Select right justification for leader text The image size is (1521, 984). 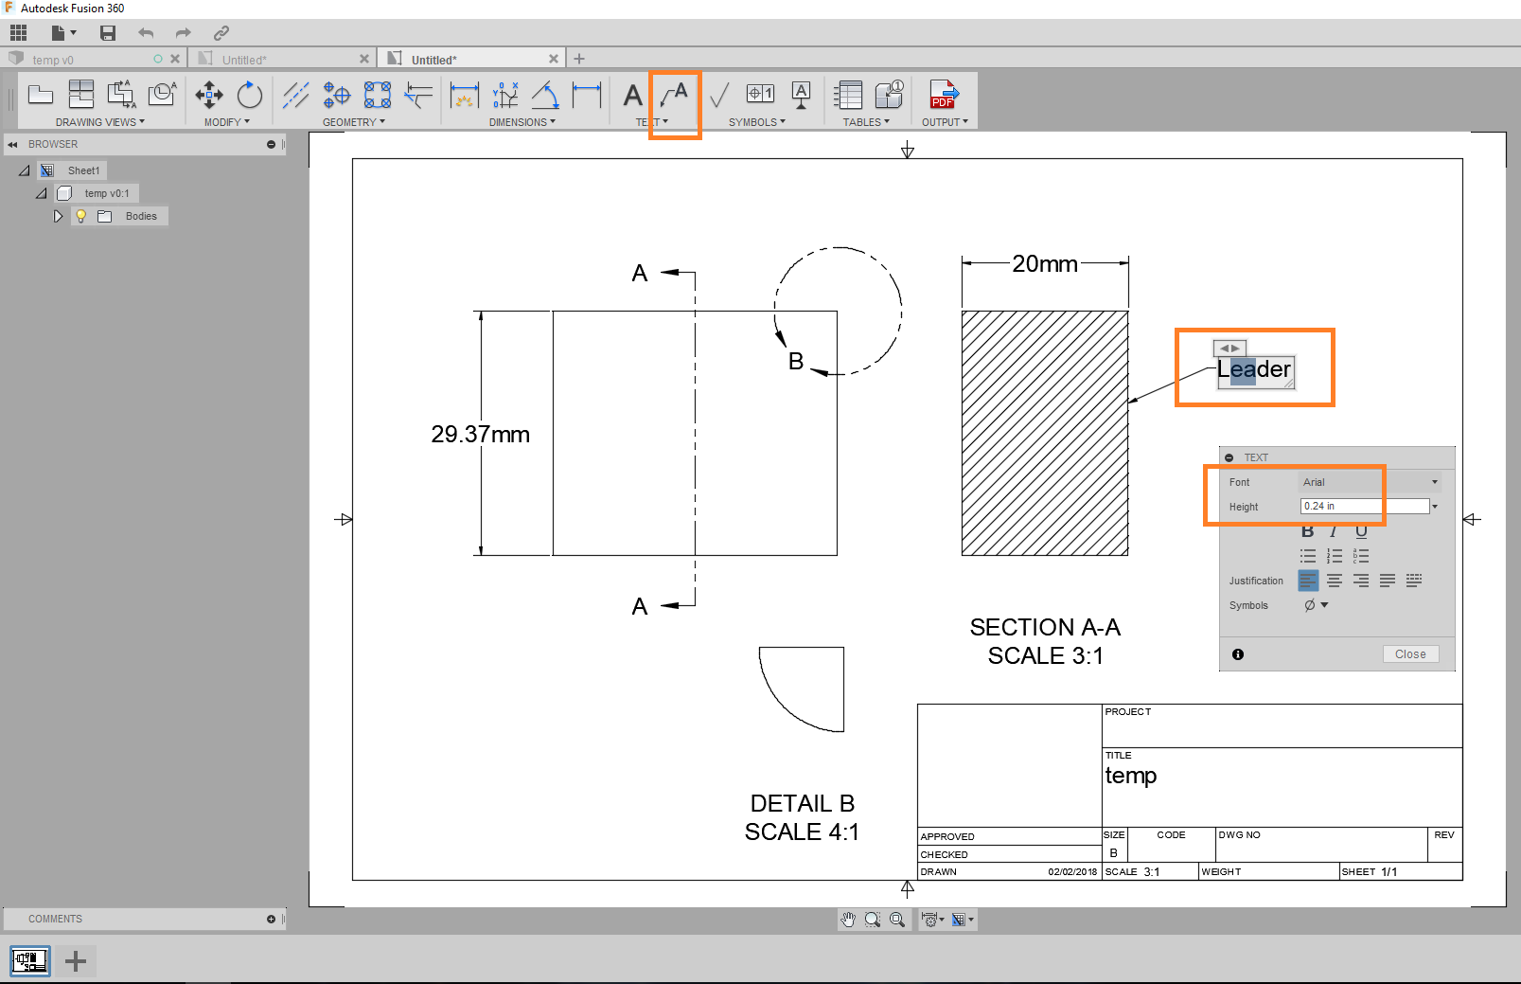(1361, 580)
